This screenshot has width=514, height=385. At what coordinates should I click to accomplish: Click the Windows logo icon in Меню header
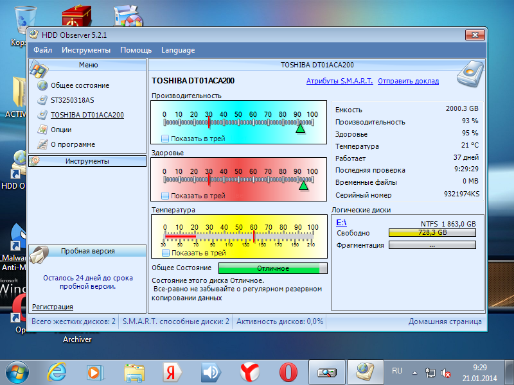(39, 69)
